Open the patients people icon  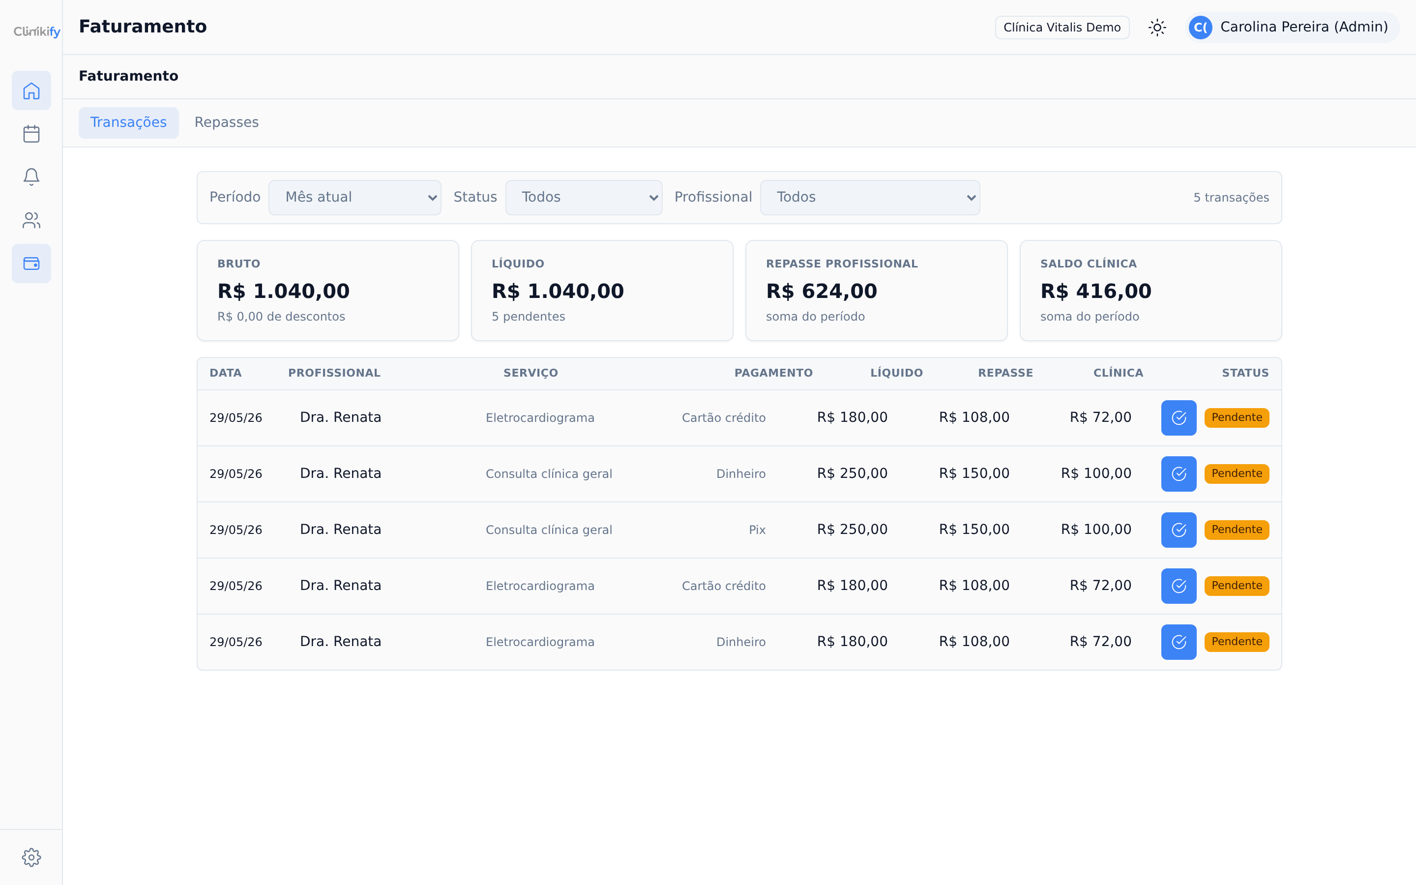click(x=31, y=220)
